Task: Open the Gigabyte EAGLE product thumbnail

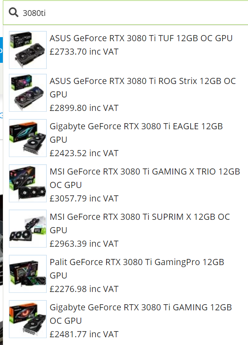Action: point(28,138)
